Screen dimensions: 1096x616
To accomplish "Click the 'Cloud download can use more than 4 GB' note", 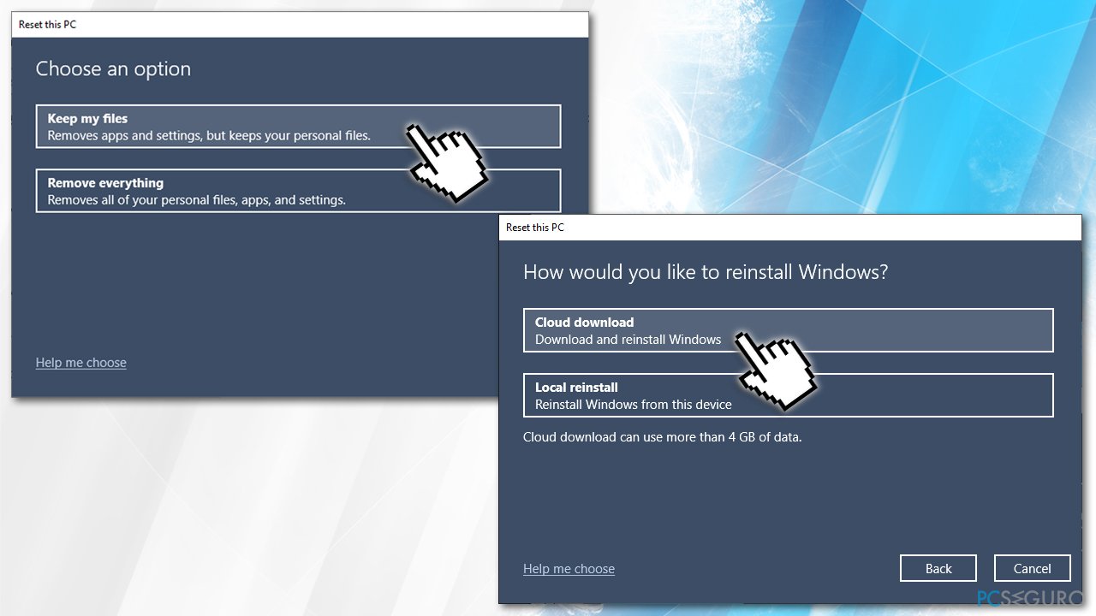I will [662, 437].
